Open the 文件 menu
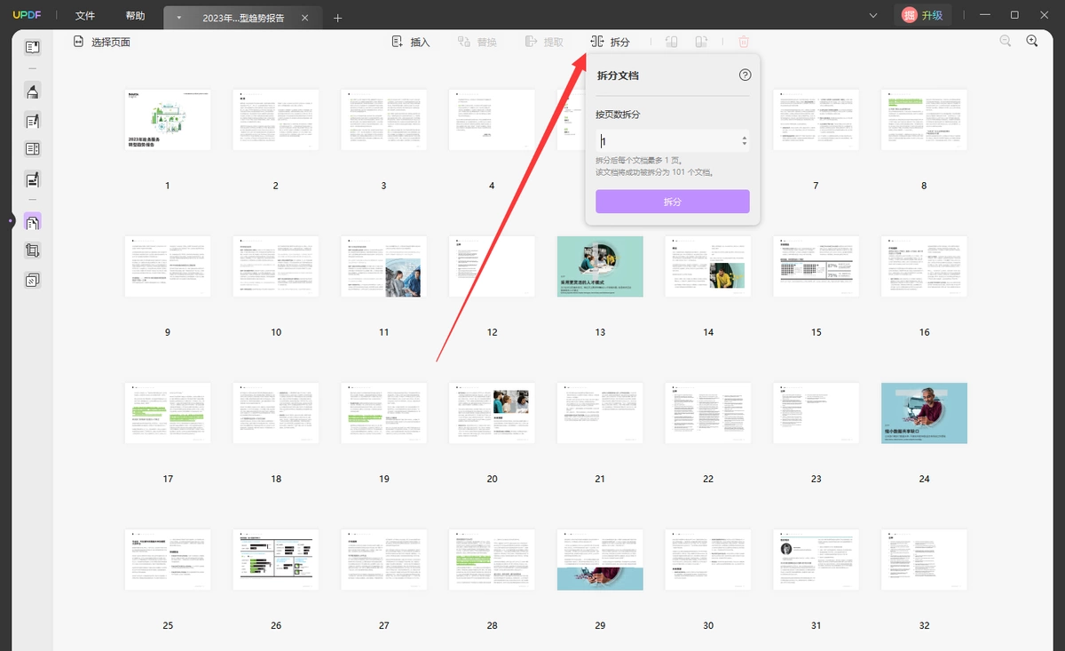 click(85, 16)
